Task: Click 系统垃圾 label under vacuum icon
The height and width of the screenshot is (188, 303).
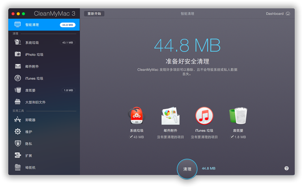Action: point(137,131)
